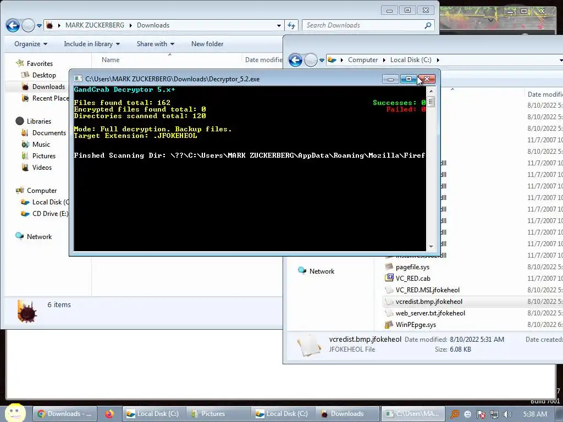This screenshot has width=563, height=422.
Task: Create a New folder
Action: (207, 44)
